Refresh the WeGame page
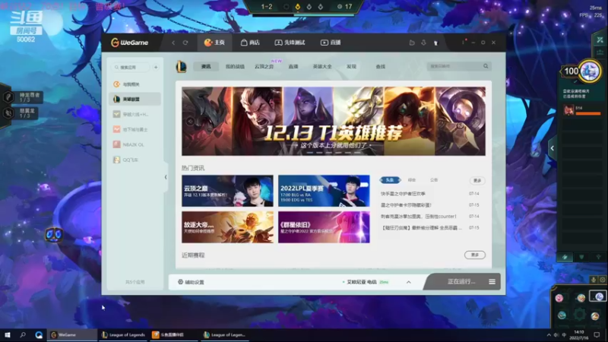 point(185,43)
